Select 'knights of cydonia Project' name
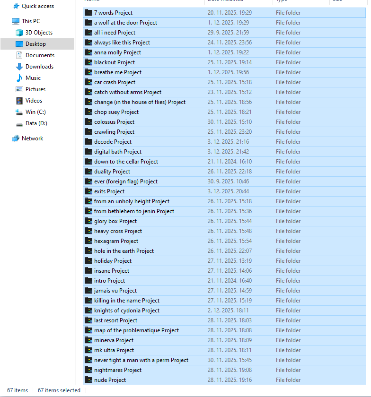This screenshot has height=397, width=371. pyautogui.click(x=127, y=310)
